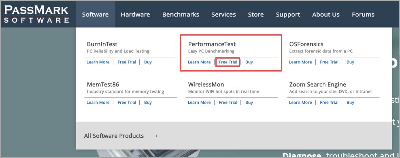Open the Benchmarks menu
Image resolution: width=400 pixels, height=158 pixels.
[x=181, y=15]
